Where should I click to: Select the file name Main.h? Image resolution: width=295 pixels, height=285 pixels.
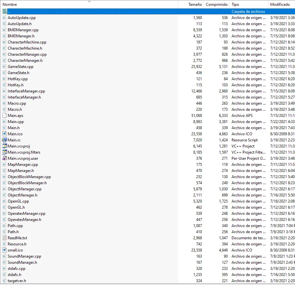14,128
